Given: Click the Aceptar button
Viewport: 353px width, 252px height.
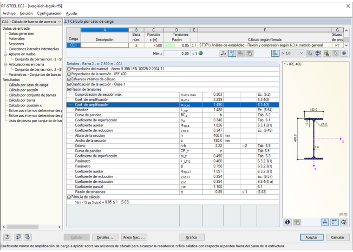Looking at the screenshot, I should pyautogui.click(x=312, y=237).
